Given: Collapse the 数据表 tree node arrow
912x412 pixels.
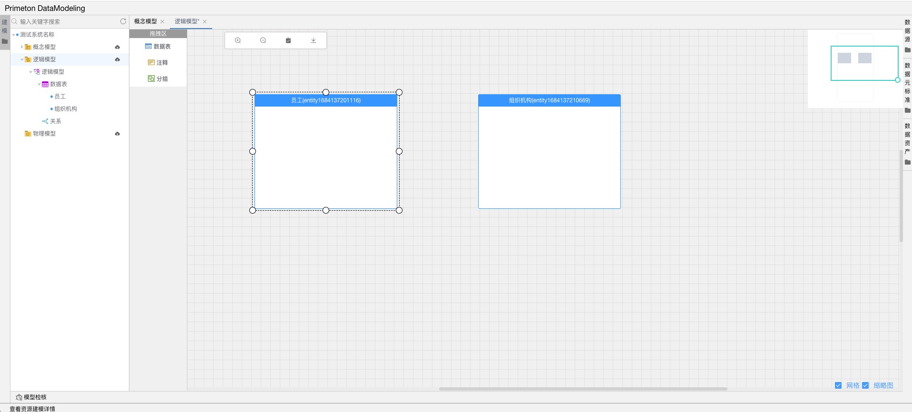Looking at the screenshot, I should coord(39,84).
